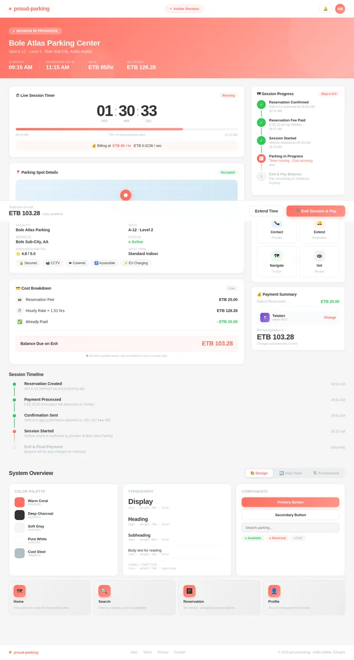The image size is (354, 660).
Task: Open the Reservation parking icon card
Action: [x=189, y=591]
